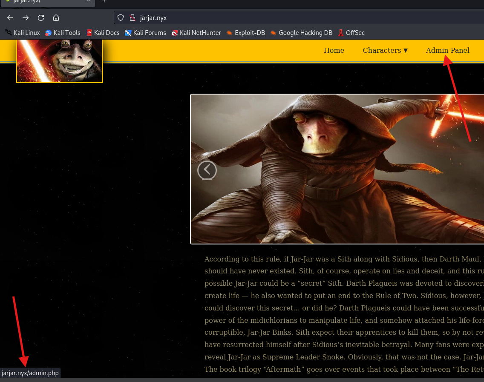484x382 pixels.
Task: Focus the address bar showing jarjar.nyx
Action: click(x=298, y=18)
